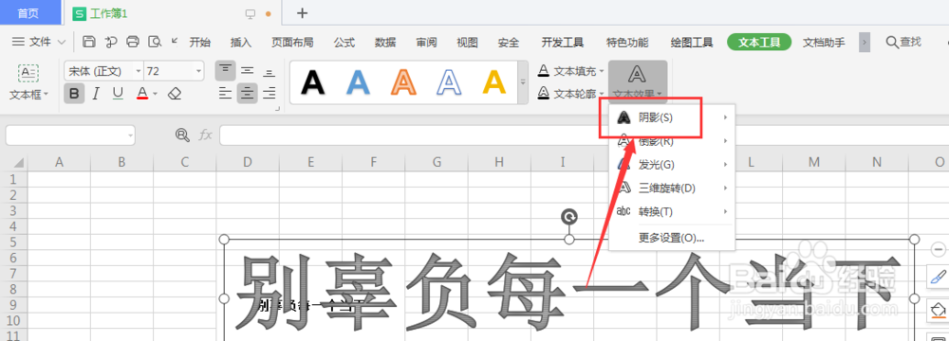The height and width of the screenshot is (341, 949).
Task: Choose 更多设置(O)... menu entry
Action: coord(672,238)
